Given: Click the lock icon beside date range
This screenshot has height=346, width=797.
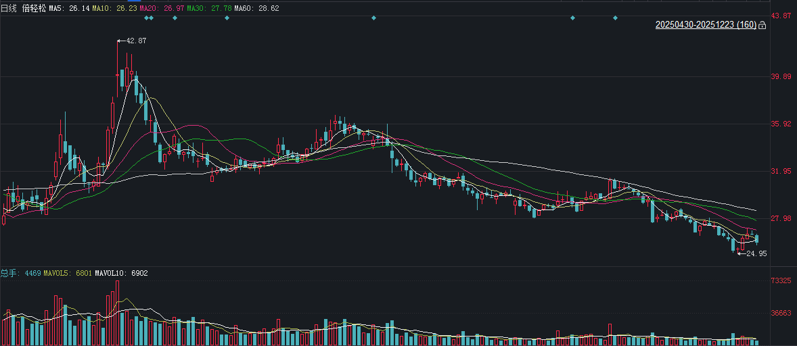Looking at the screenshot, I should click(762, 26).
